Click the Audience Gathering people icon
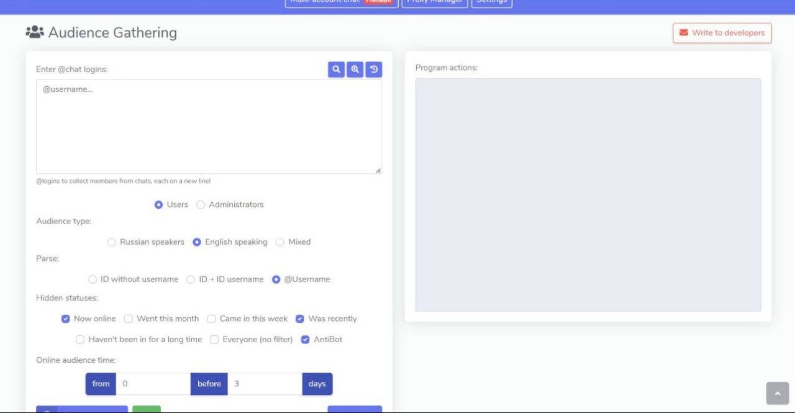 [x=34, y=32]
